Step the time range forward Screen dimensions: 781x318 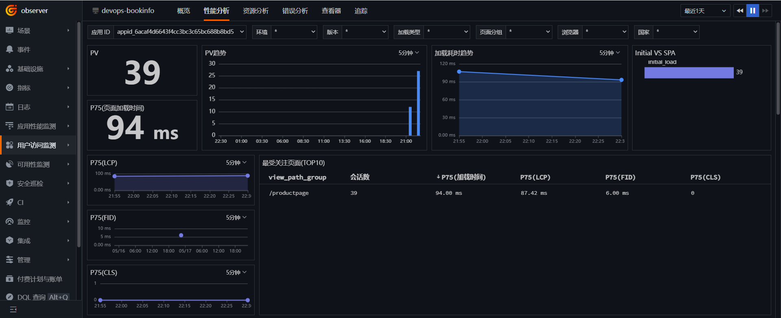click(x=765, y=11)
